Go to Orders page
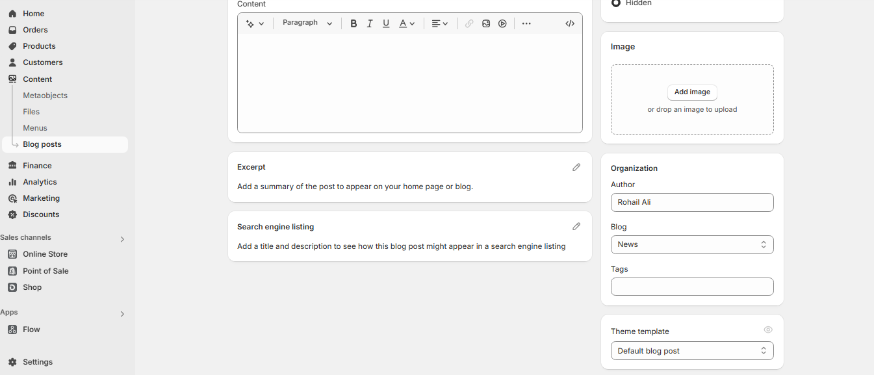 [35, 30]
